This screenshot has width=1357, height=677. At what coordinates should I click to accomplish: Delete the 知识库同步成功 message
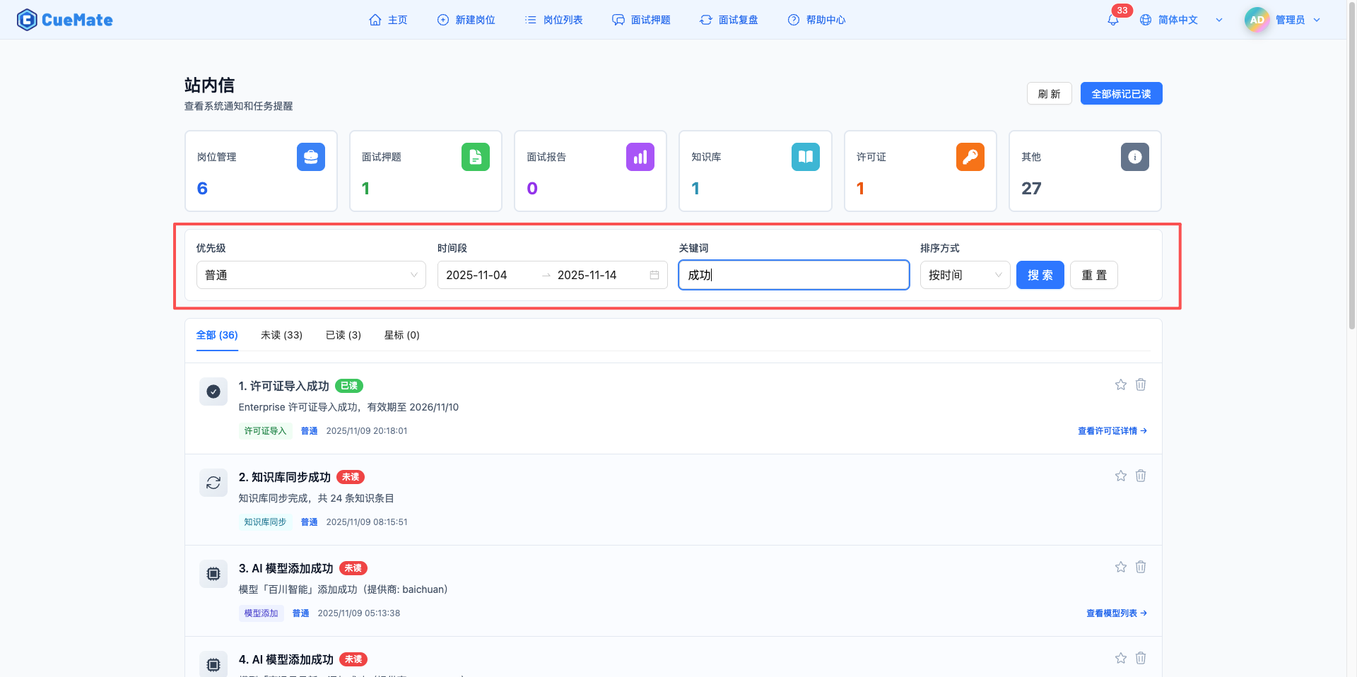1141,476
